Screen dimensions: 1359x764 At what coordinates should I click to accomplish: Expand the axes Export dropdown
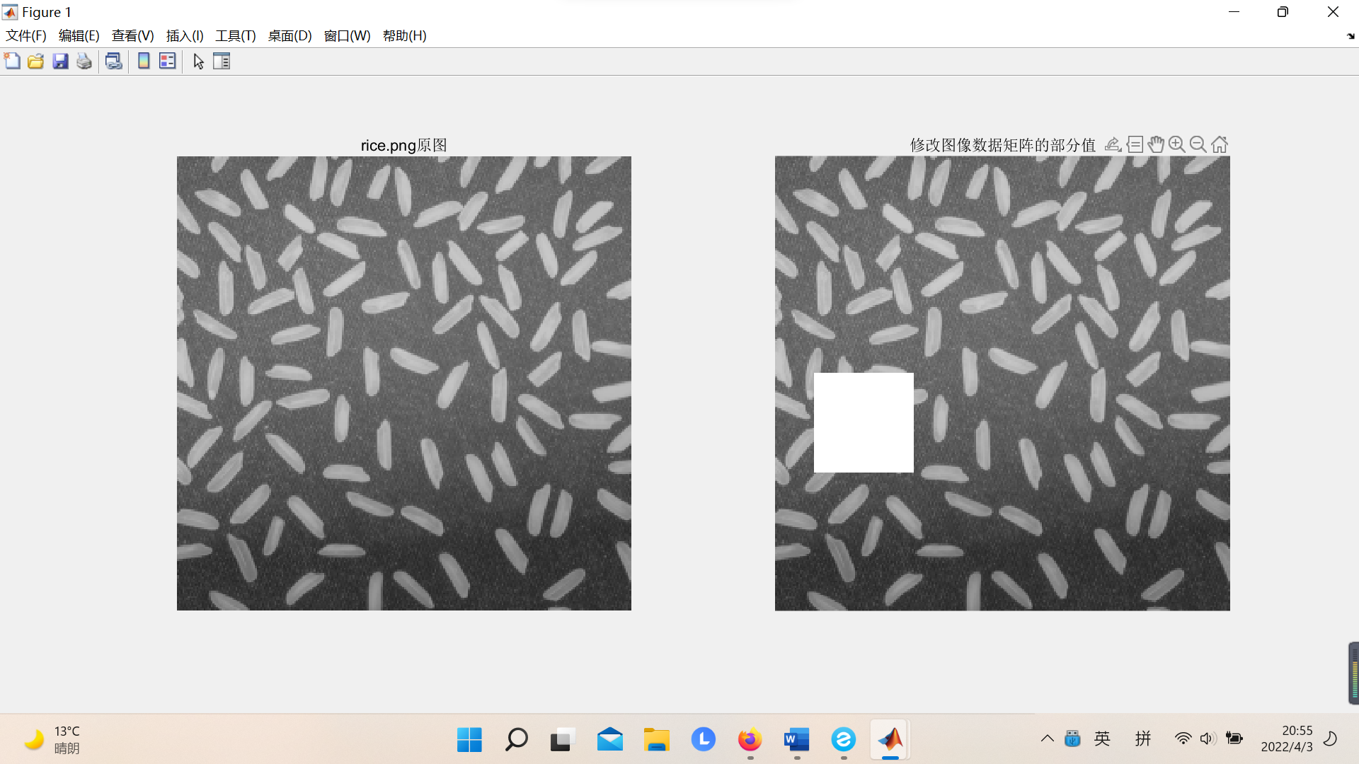[1113, 144]
